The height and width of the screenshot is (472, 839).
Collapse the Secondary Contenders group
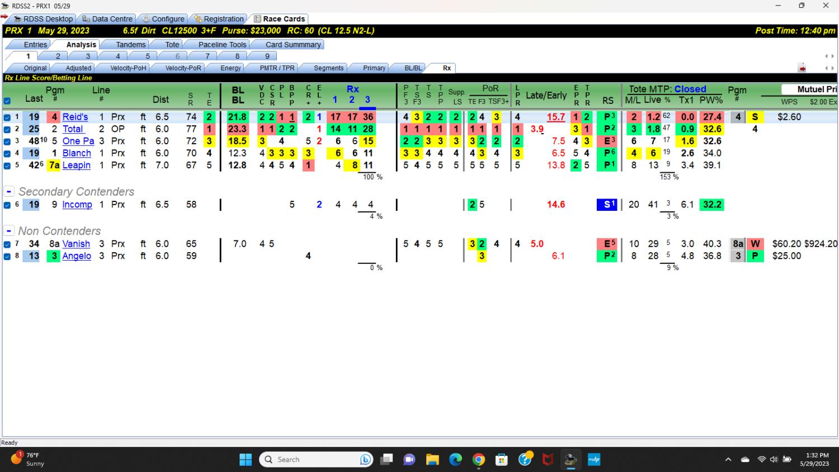pos(9,191)
